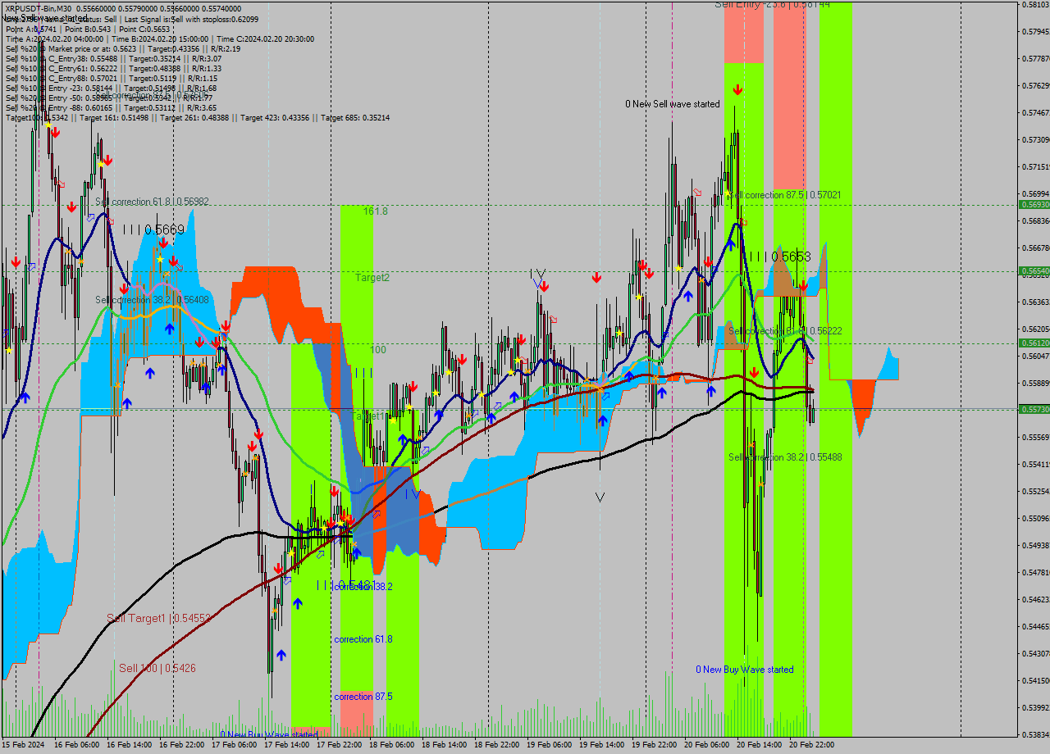The height and width of the screenshot is (754, 1050).
Task: Click the 'Sell correction 38.2 | 0.56408' label
Action: 152,300
